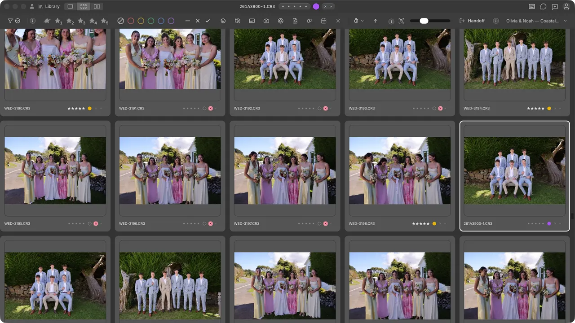Apply blue color label from toolbar
The width and height of the screenshot is (575, 323).
(161, 21)
